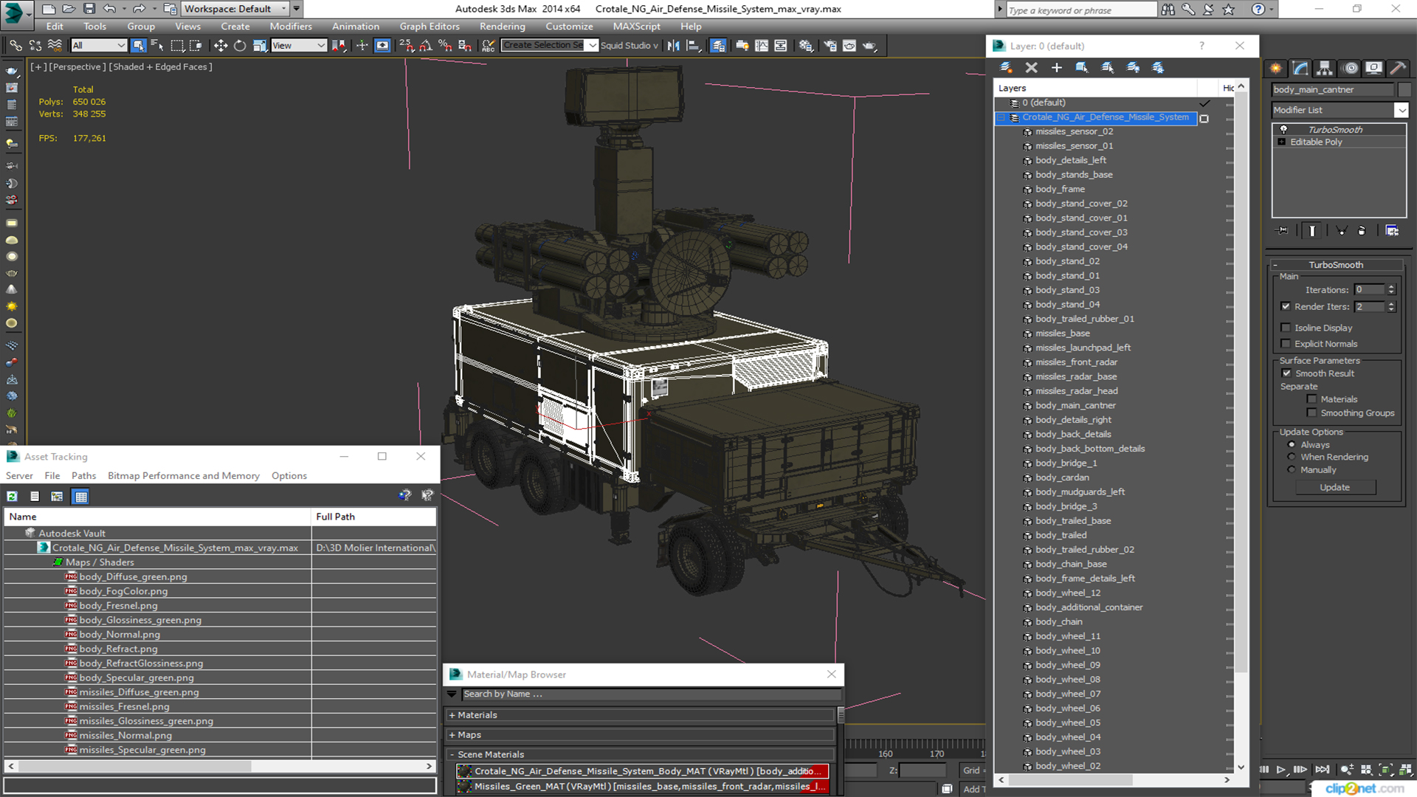The height and width of the screenshot is (797, 1417).
Task: Refresh the Asset Tracking list
Action: [x=13, y=497]
